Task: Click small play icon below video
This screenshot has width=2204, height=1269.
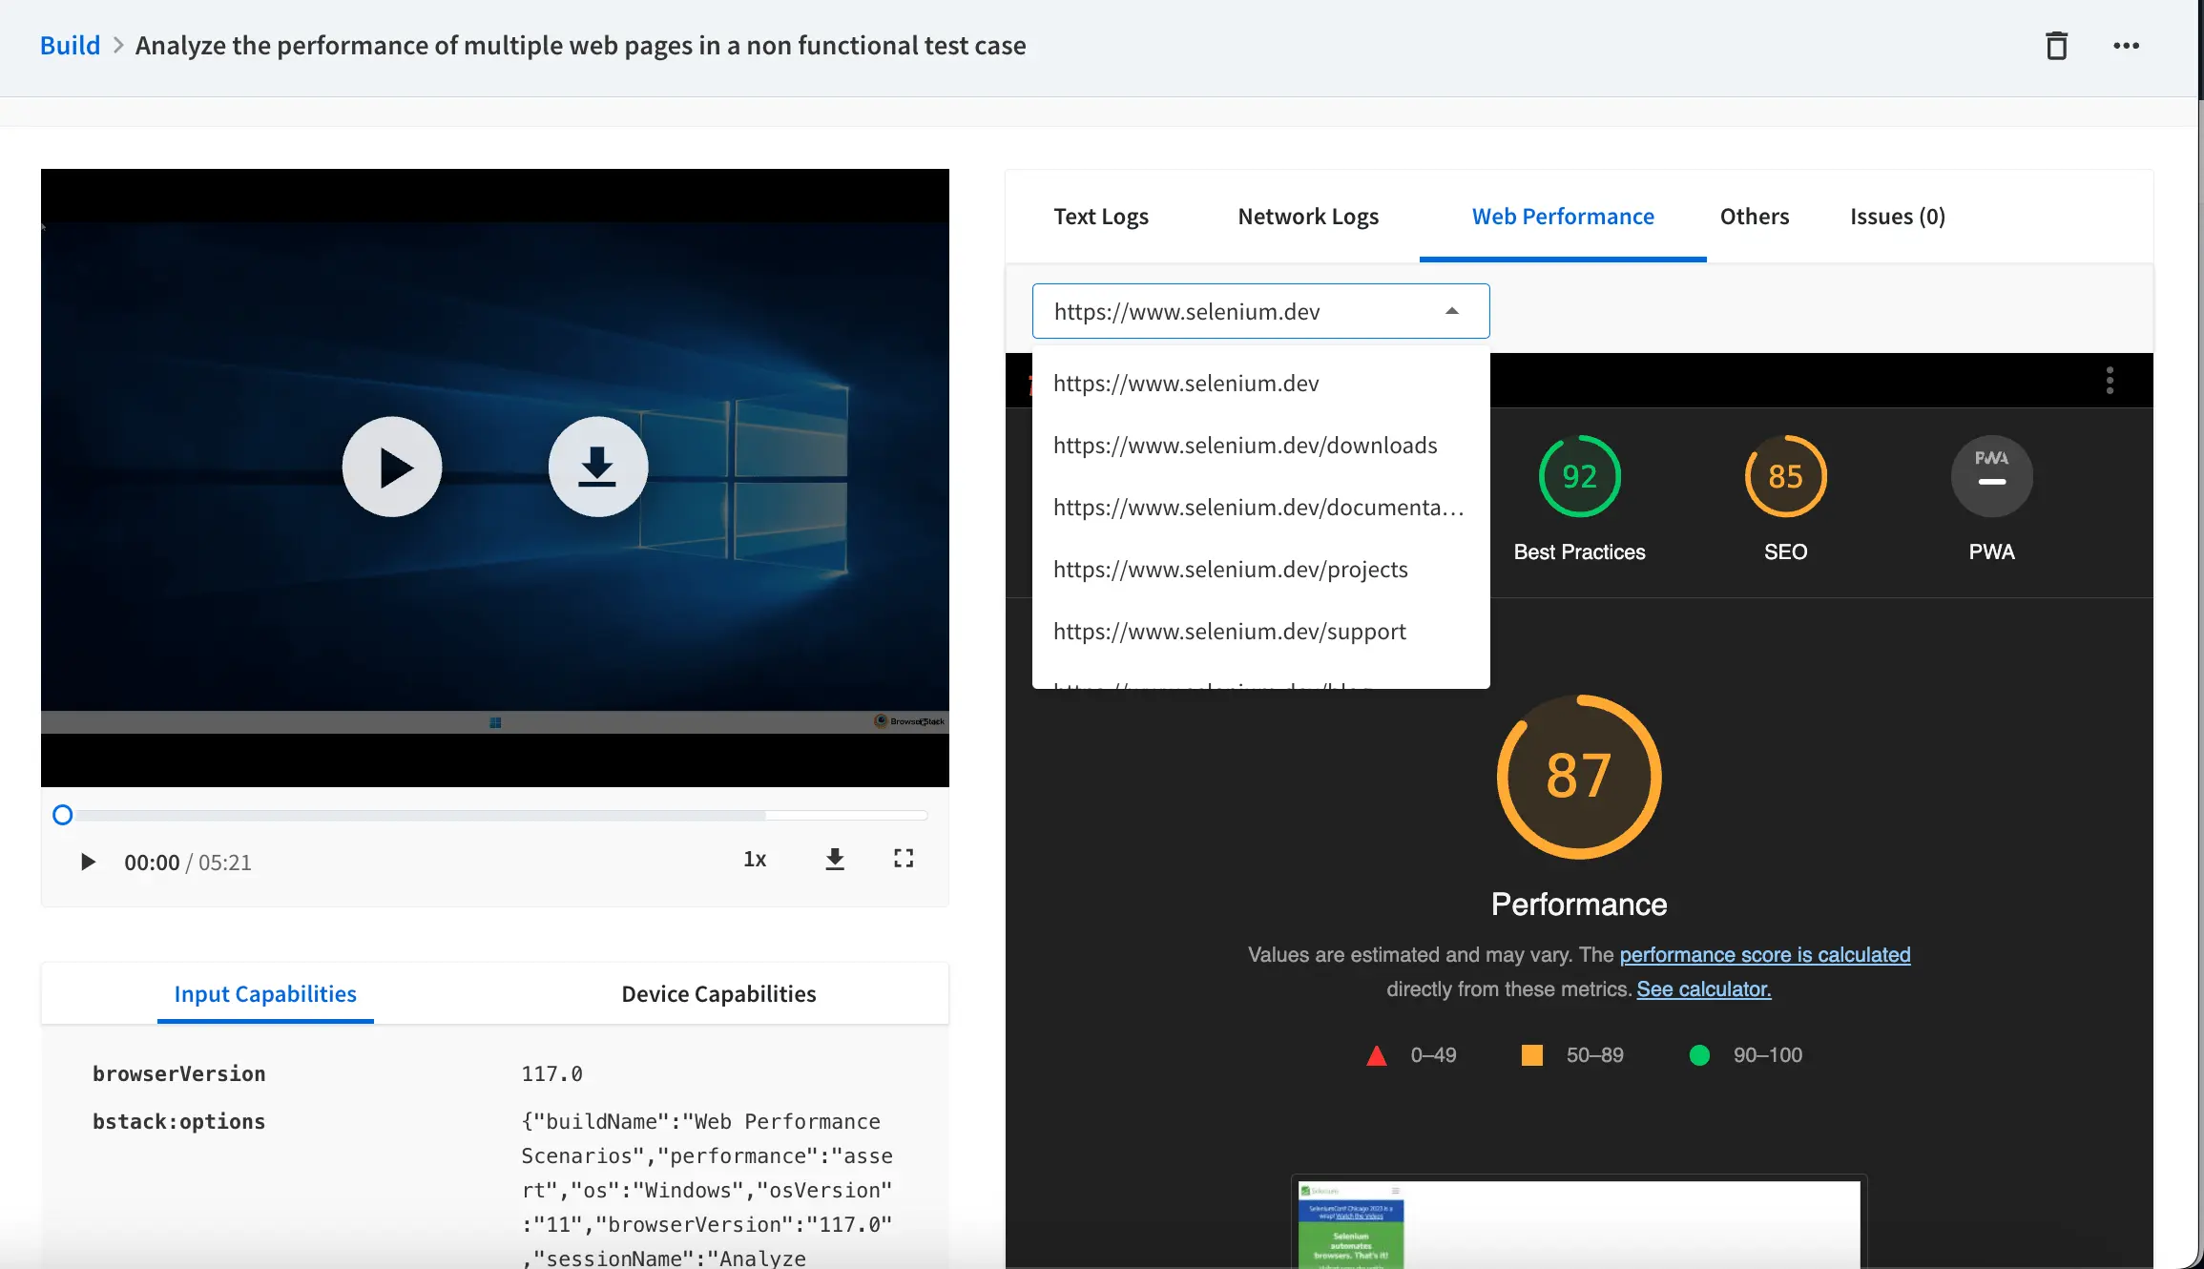Action: tap(88, 862)
